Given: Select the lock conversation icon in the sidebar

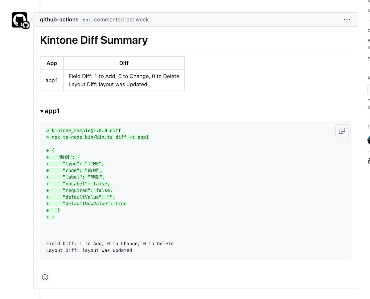Looking at the screenshot, I should point(368,160).
